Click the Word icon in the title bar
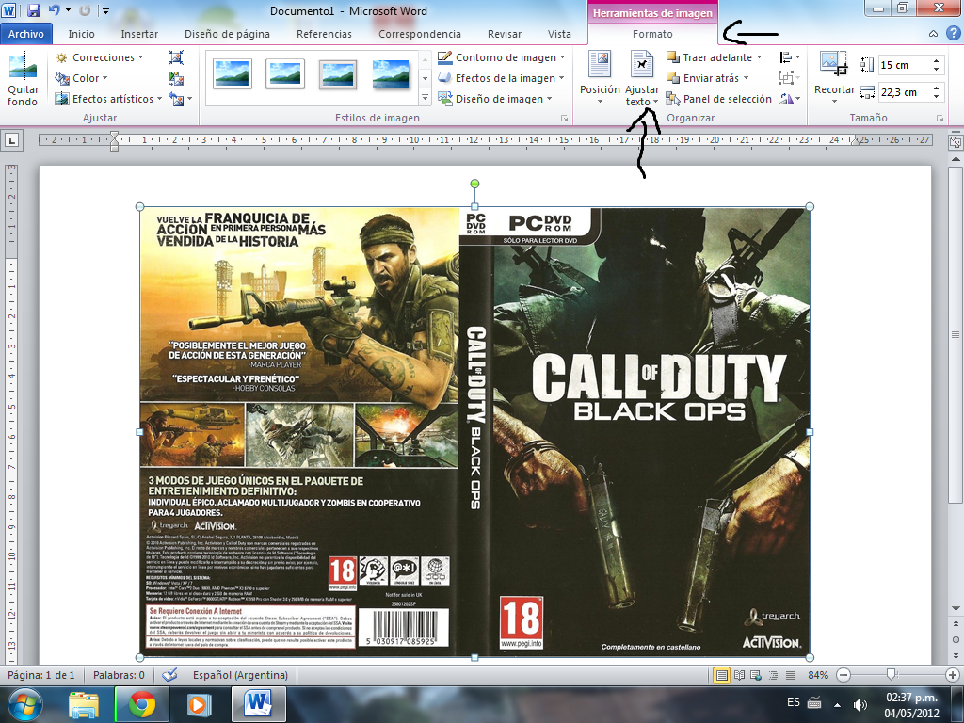This screenshot has height=723, width=964. click(x=8, y=10)
